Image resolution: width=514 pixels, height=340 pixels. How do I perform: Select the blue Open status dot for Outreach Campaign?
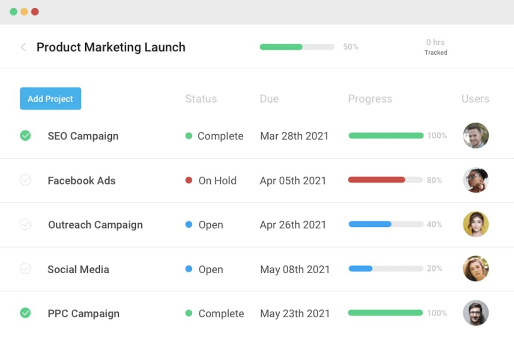coord(188,225)
